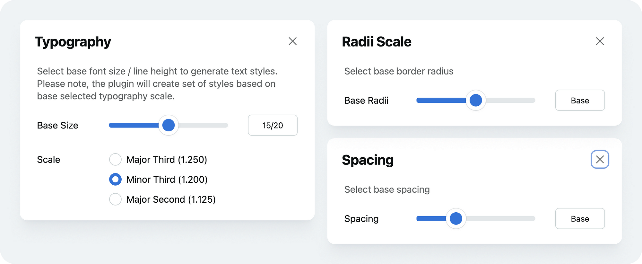Click the 15/20 Base Size value field
The height and width of the screenshot is (264, 642).
tap(273, 125)
